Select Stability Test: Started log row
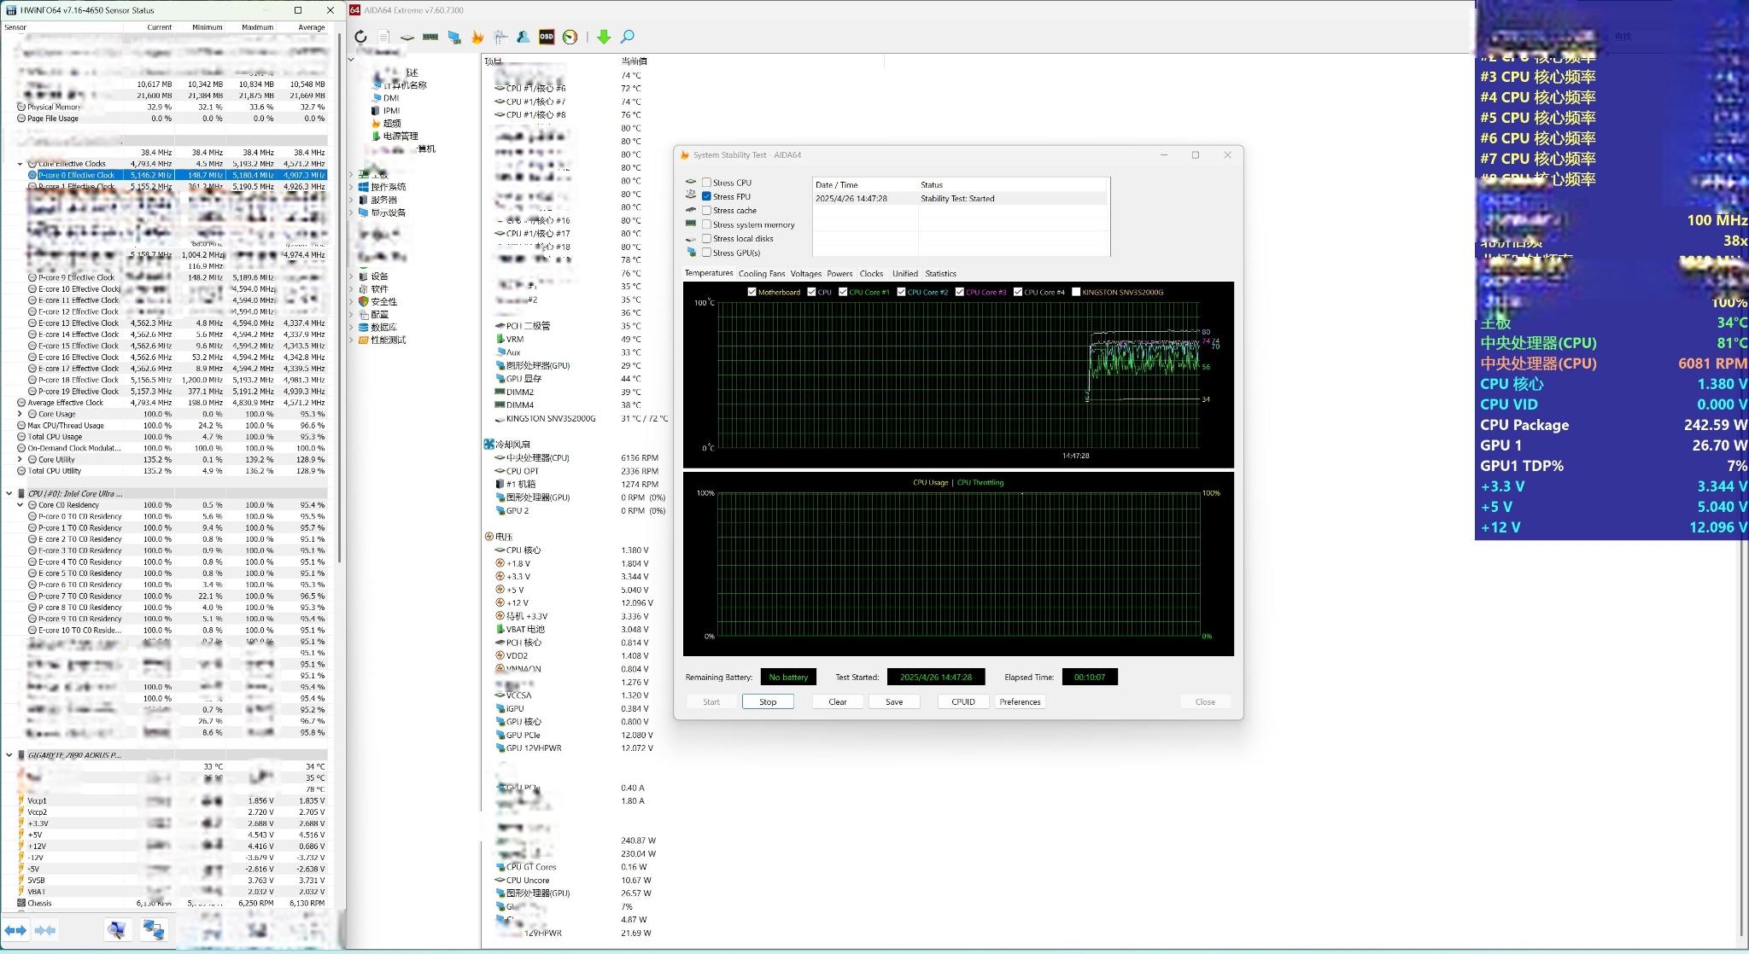Image resolution: width=1749 pixels, height=954 pixels. tap(961, 199)
